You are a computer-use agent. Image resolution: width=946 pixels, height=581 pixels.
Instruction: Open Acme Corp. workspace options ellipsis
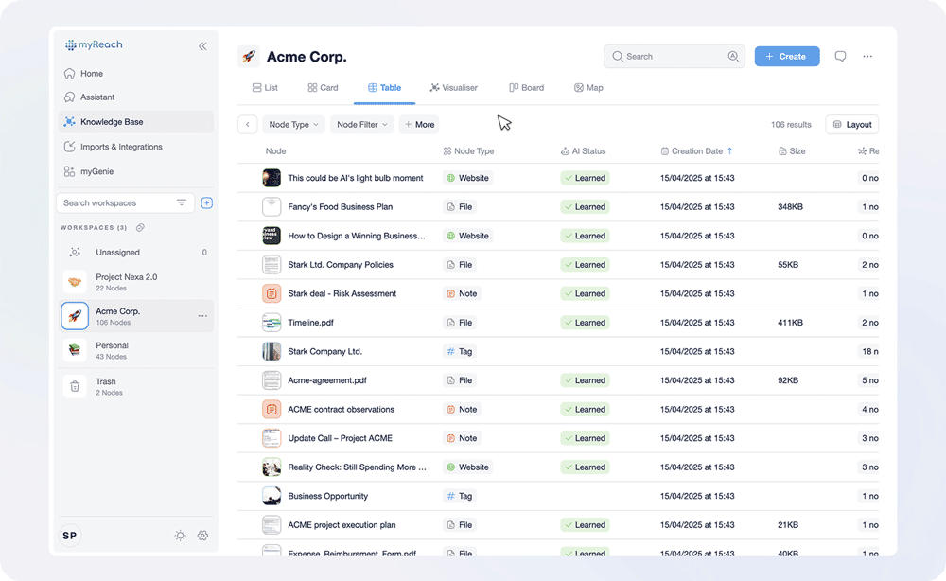tap(202, 316)
